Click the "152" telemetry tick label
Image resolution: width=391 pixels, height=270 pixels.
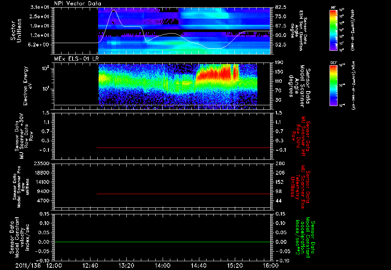point(280,182)
